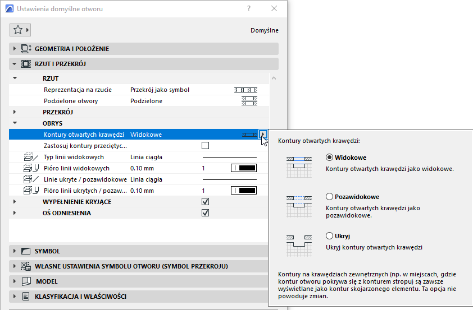
Task: Click pen color swatch for Pióro linii widokowych
Action: point(244,168)
